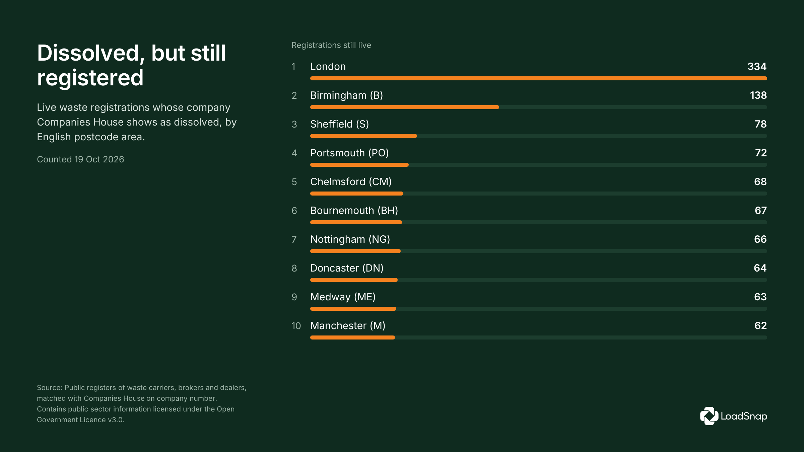Click the London row label

[x=328, y=67]
